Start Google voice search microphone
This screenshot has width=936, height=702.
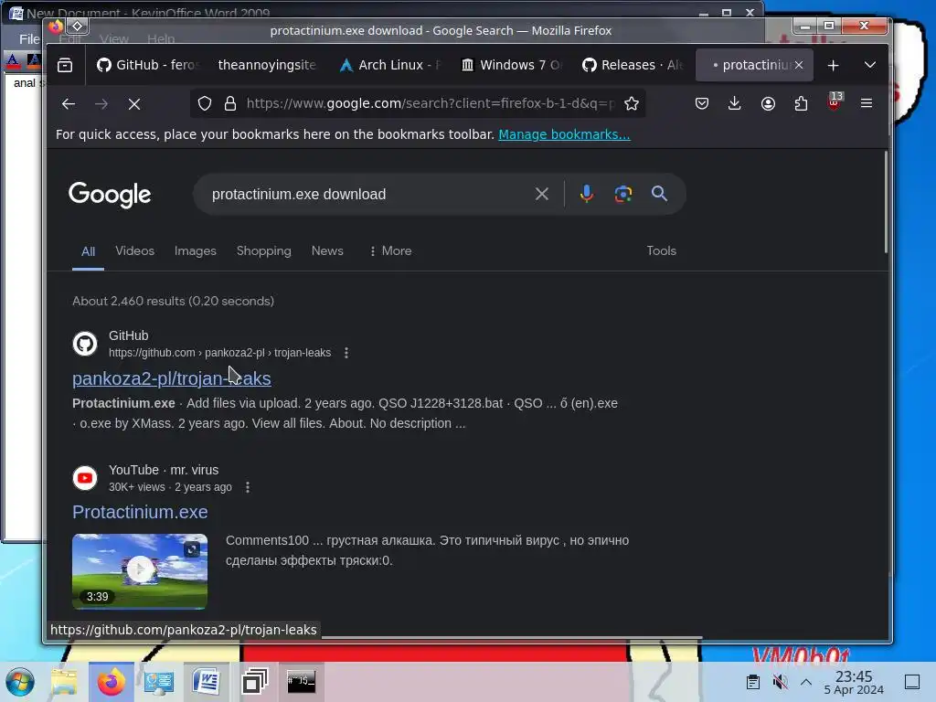(x=587, y=194)
